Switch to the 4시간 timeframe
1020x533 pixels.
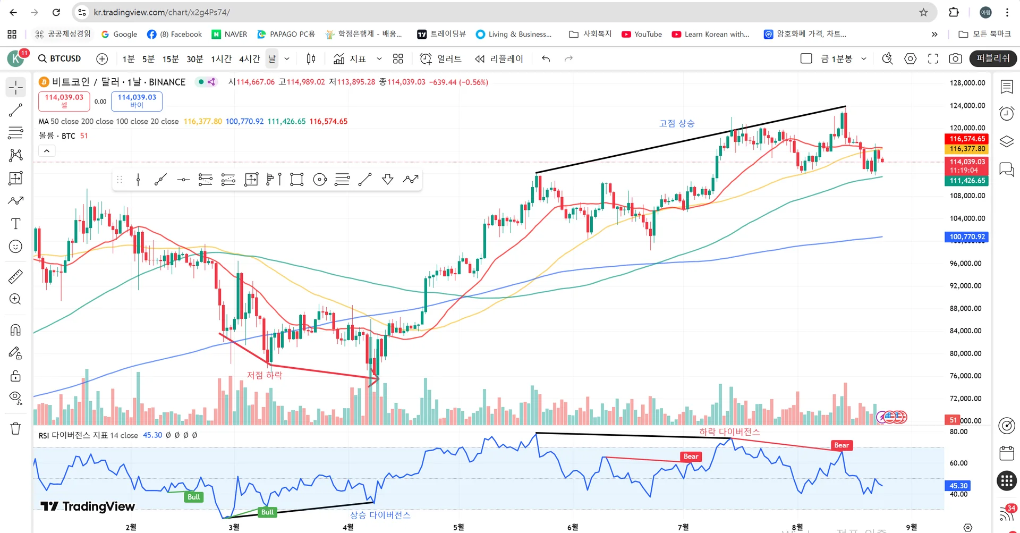(x=249, y=58)
